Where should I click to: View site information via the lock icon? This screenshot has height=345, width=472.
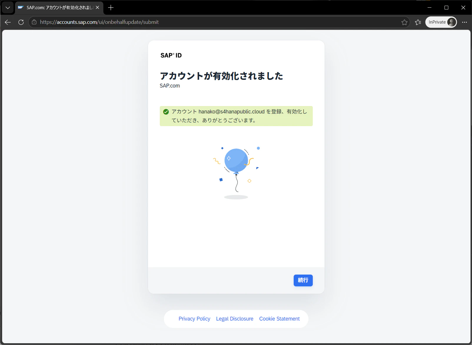coord(34,22)
